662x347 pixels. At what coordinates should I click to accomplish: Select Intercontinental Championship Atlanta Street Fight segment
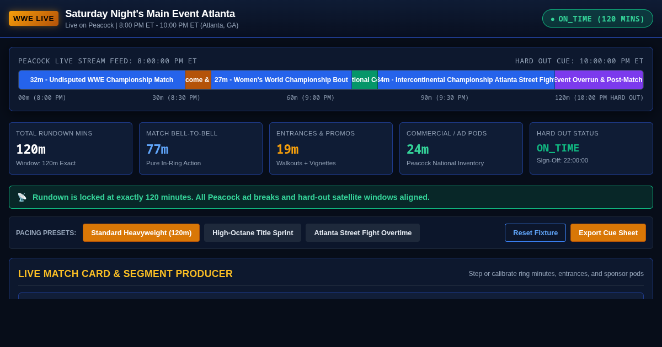click(x=466, y=80)
